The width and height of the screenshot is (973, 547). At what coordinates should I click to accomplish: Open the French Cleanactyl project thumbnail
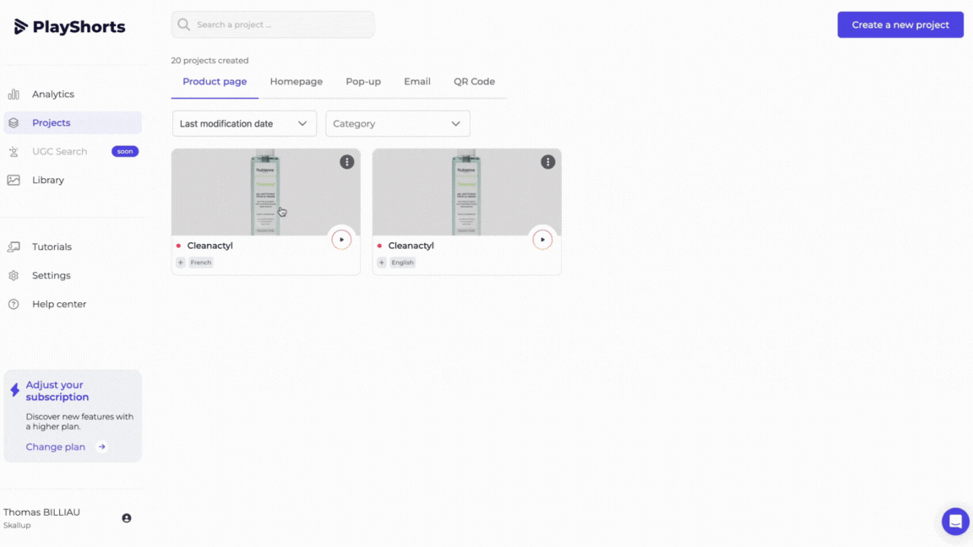click(265, 192)
